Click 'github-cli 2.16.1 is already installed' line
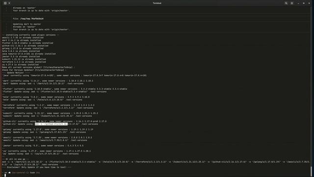The width and height of the screenshot is (314, 177). click(x=25, y=46)
